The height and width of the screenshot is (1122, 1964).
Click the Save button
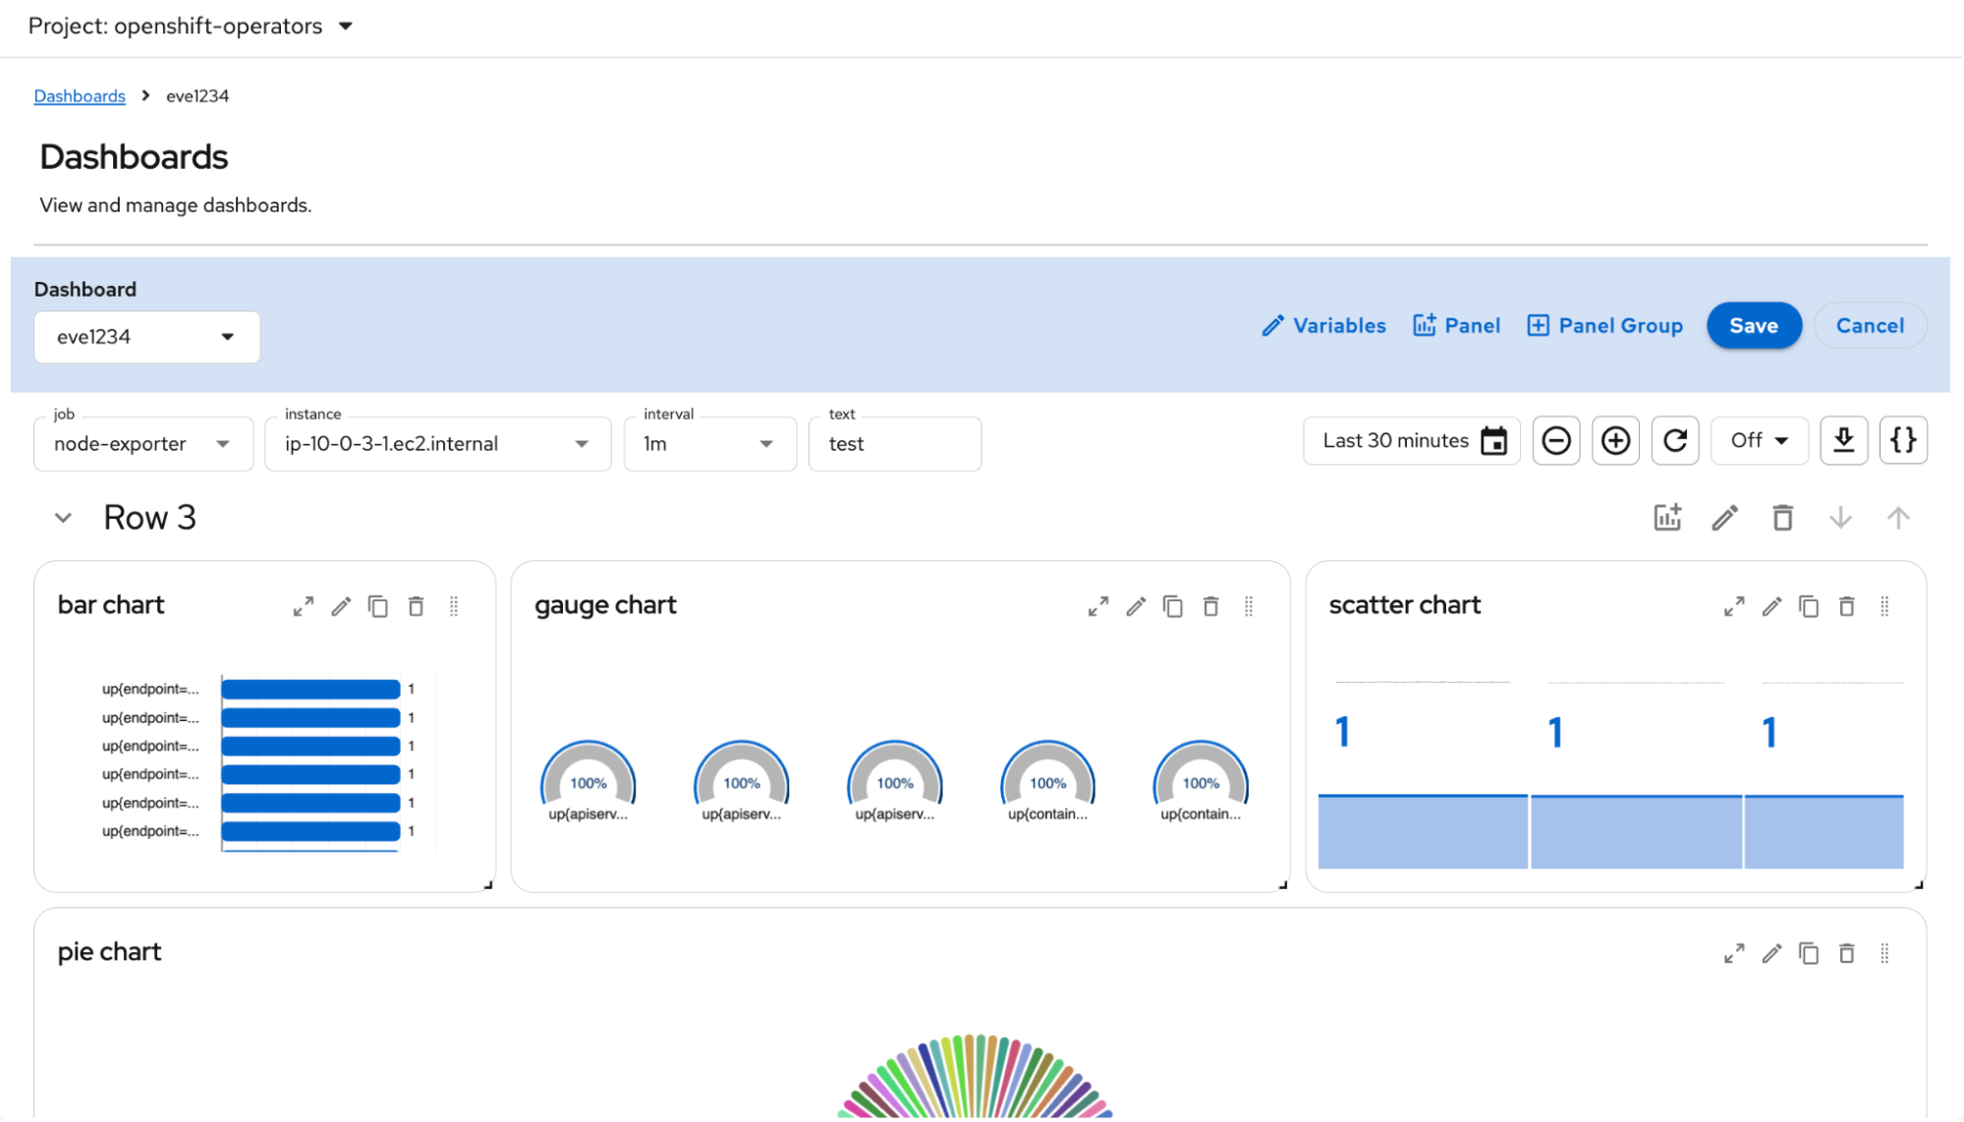(1753, 325)
